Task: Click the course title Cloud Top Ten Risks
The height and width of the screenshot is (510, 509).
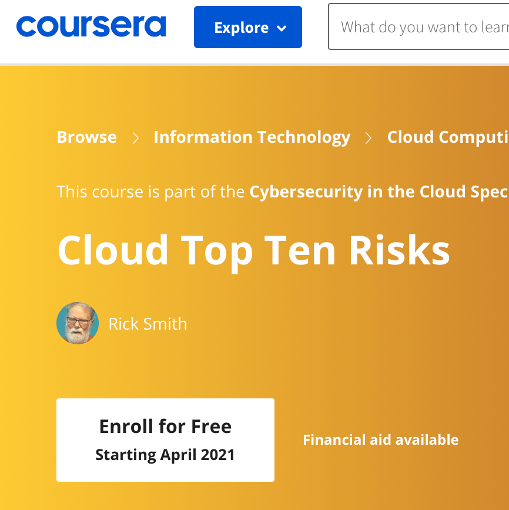Action: pos(253,250)
